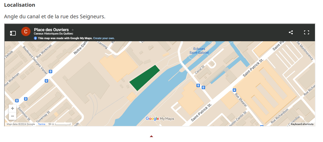The image size is (323, 142).
Task: Zoom in with the plus button
Action: pyautogui.click(x=12, y=108)
